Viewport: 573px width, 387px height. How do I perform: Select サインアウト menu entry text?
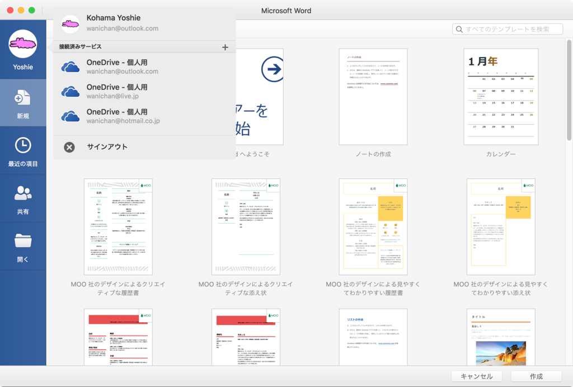[x=107, y=147]
